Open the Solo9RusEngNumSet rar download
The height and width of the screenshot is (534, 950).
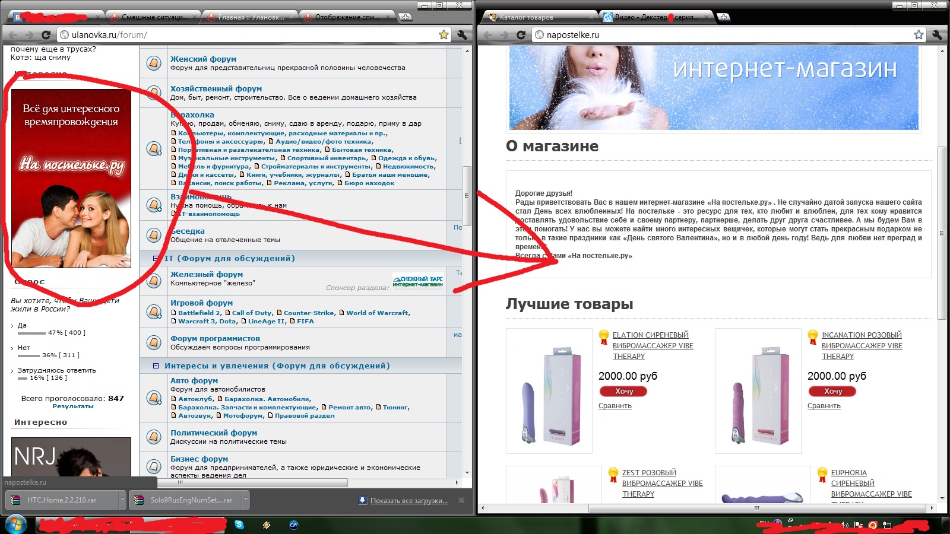click(186, 500)
